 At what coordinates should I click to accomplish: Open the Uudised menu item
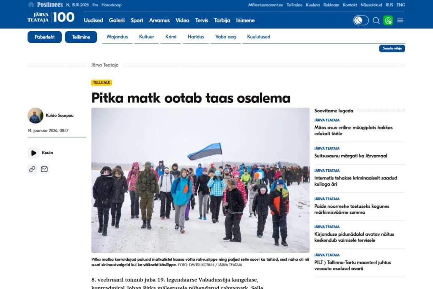point(93,20)
